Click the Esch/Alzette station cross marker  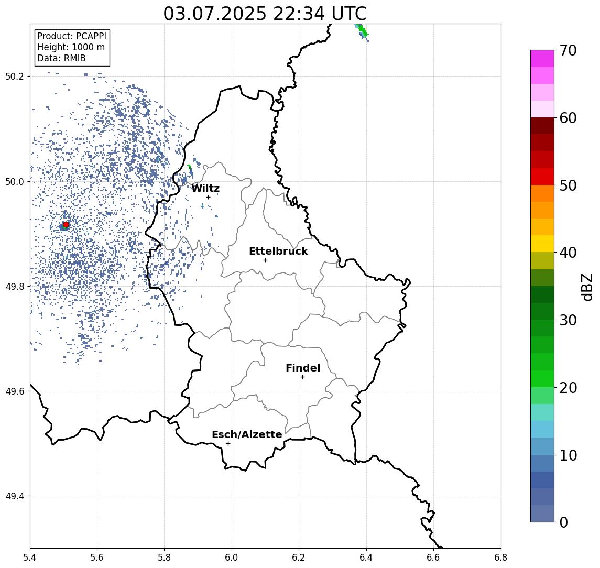[x=228, y=444]
